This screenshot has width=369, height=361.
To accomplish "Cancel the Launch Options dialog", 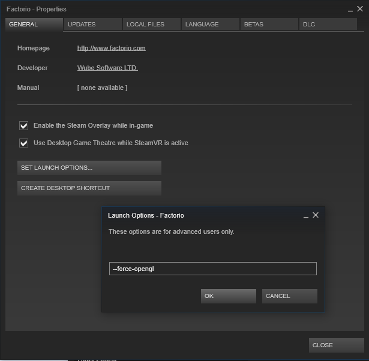I will click(290, 296).
